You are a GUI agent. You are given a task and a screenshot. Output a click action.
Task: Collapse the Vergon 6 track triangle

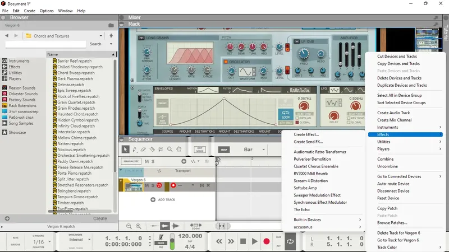(x=121, y=180)
